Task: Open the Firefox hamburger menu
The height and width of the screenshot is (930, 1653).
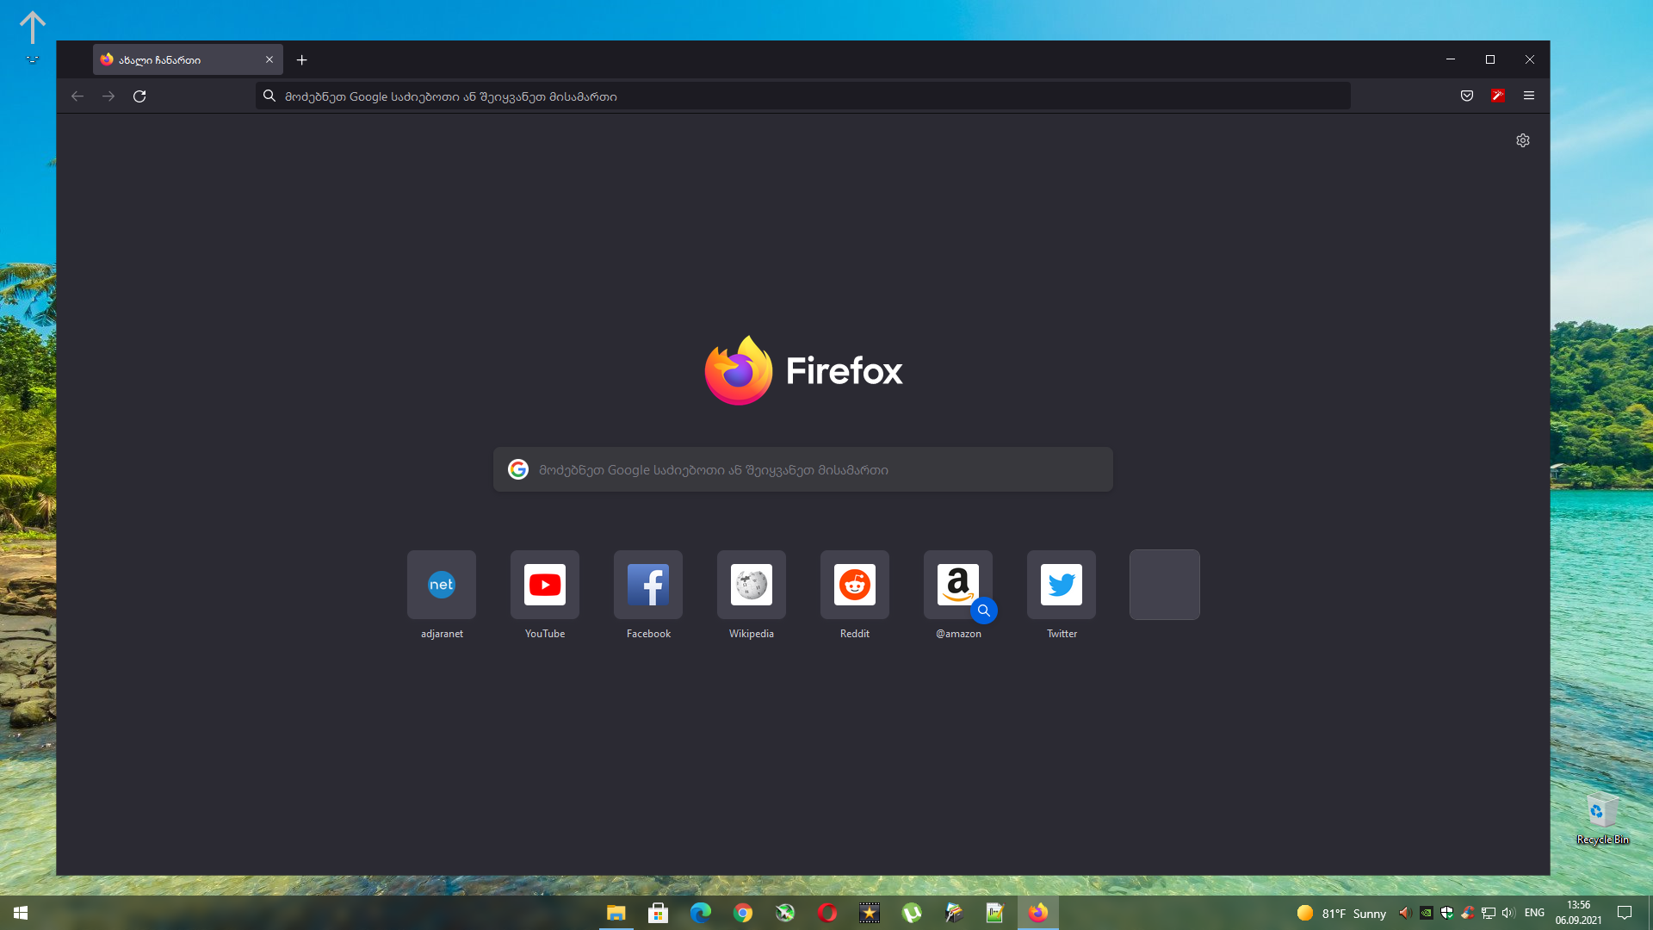Action: pos(1529,96)
